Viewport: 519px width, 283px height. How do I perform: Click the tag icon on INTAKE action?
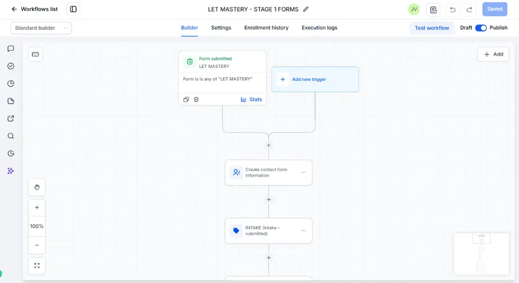click(236, 231)
